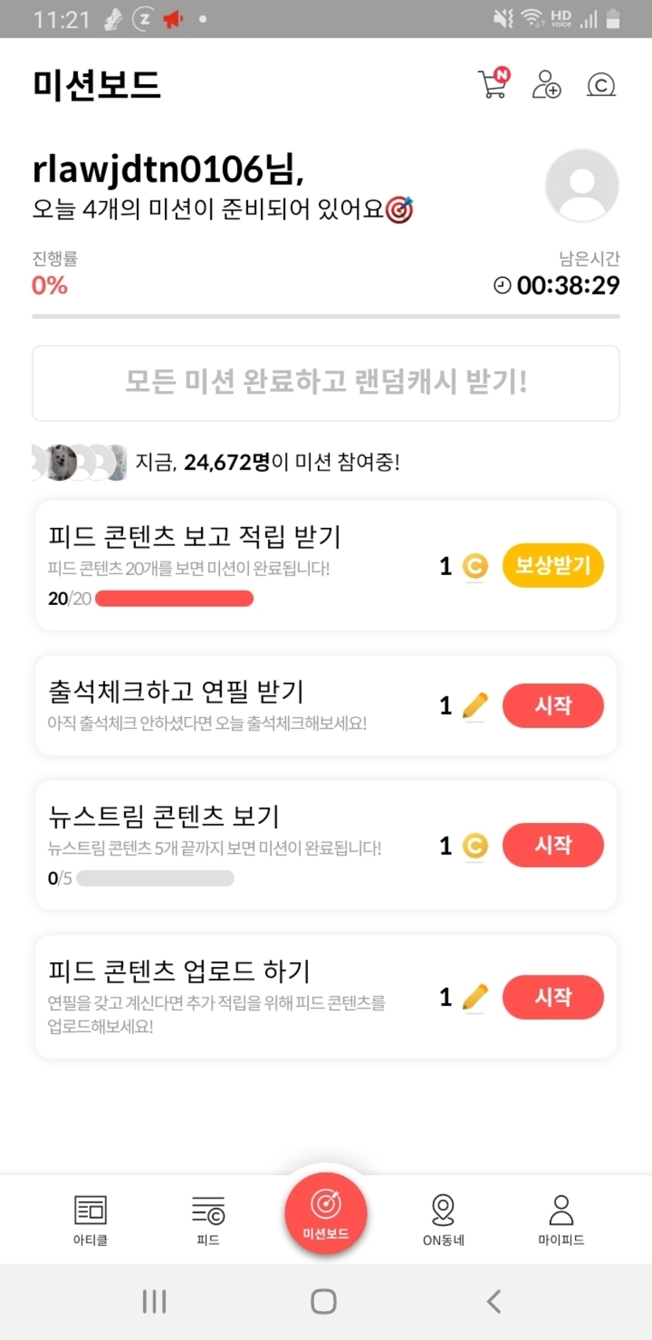Screen dimensions: 652x1340
Task: Click the 0/5 newstream progress bar
Action: coord(156,878)
